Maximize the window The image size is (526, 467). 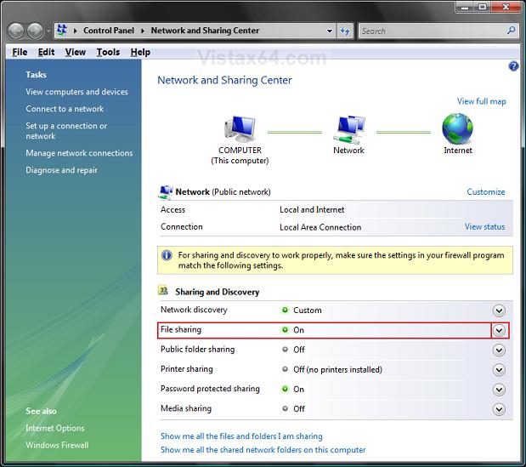(483, 7)
